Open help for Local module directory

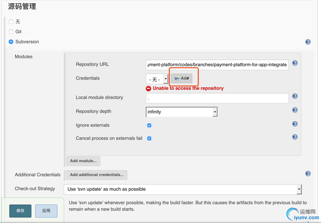click(295, 96)
